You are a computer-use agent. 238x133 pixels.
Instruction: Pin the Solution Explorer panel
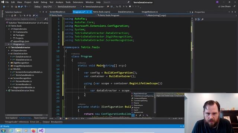pos(43,12)
